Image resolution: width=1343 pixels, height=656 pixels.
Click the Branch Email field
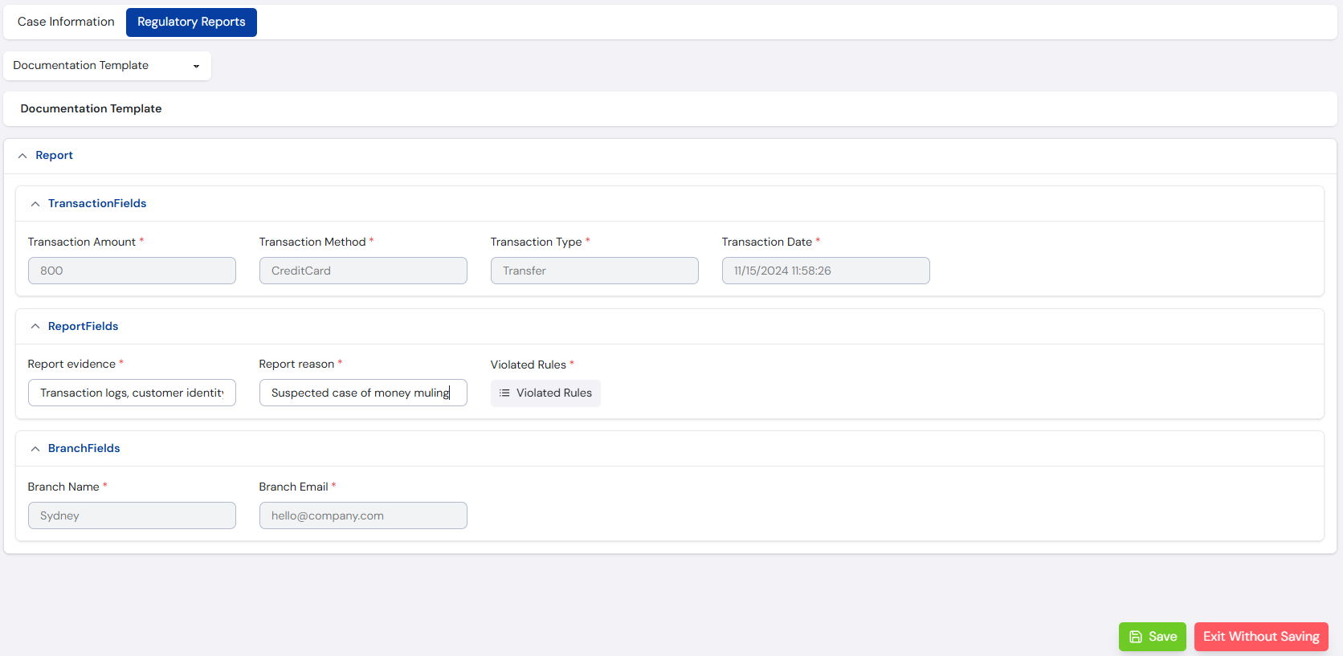click(363, 515)
